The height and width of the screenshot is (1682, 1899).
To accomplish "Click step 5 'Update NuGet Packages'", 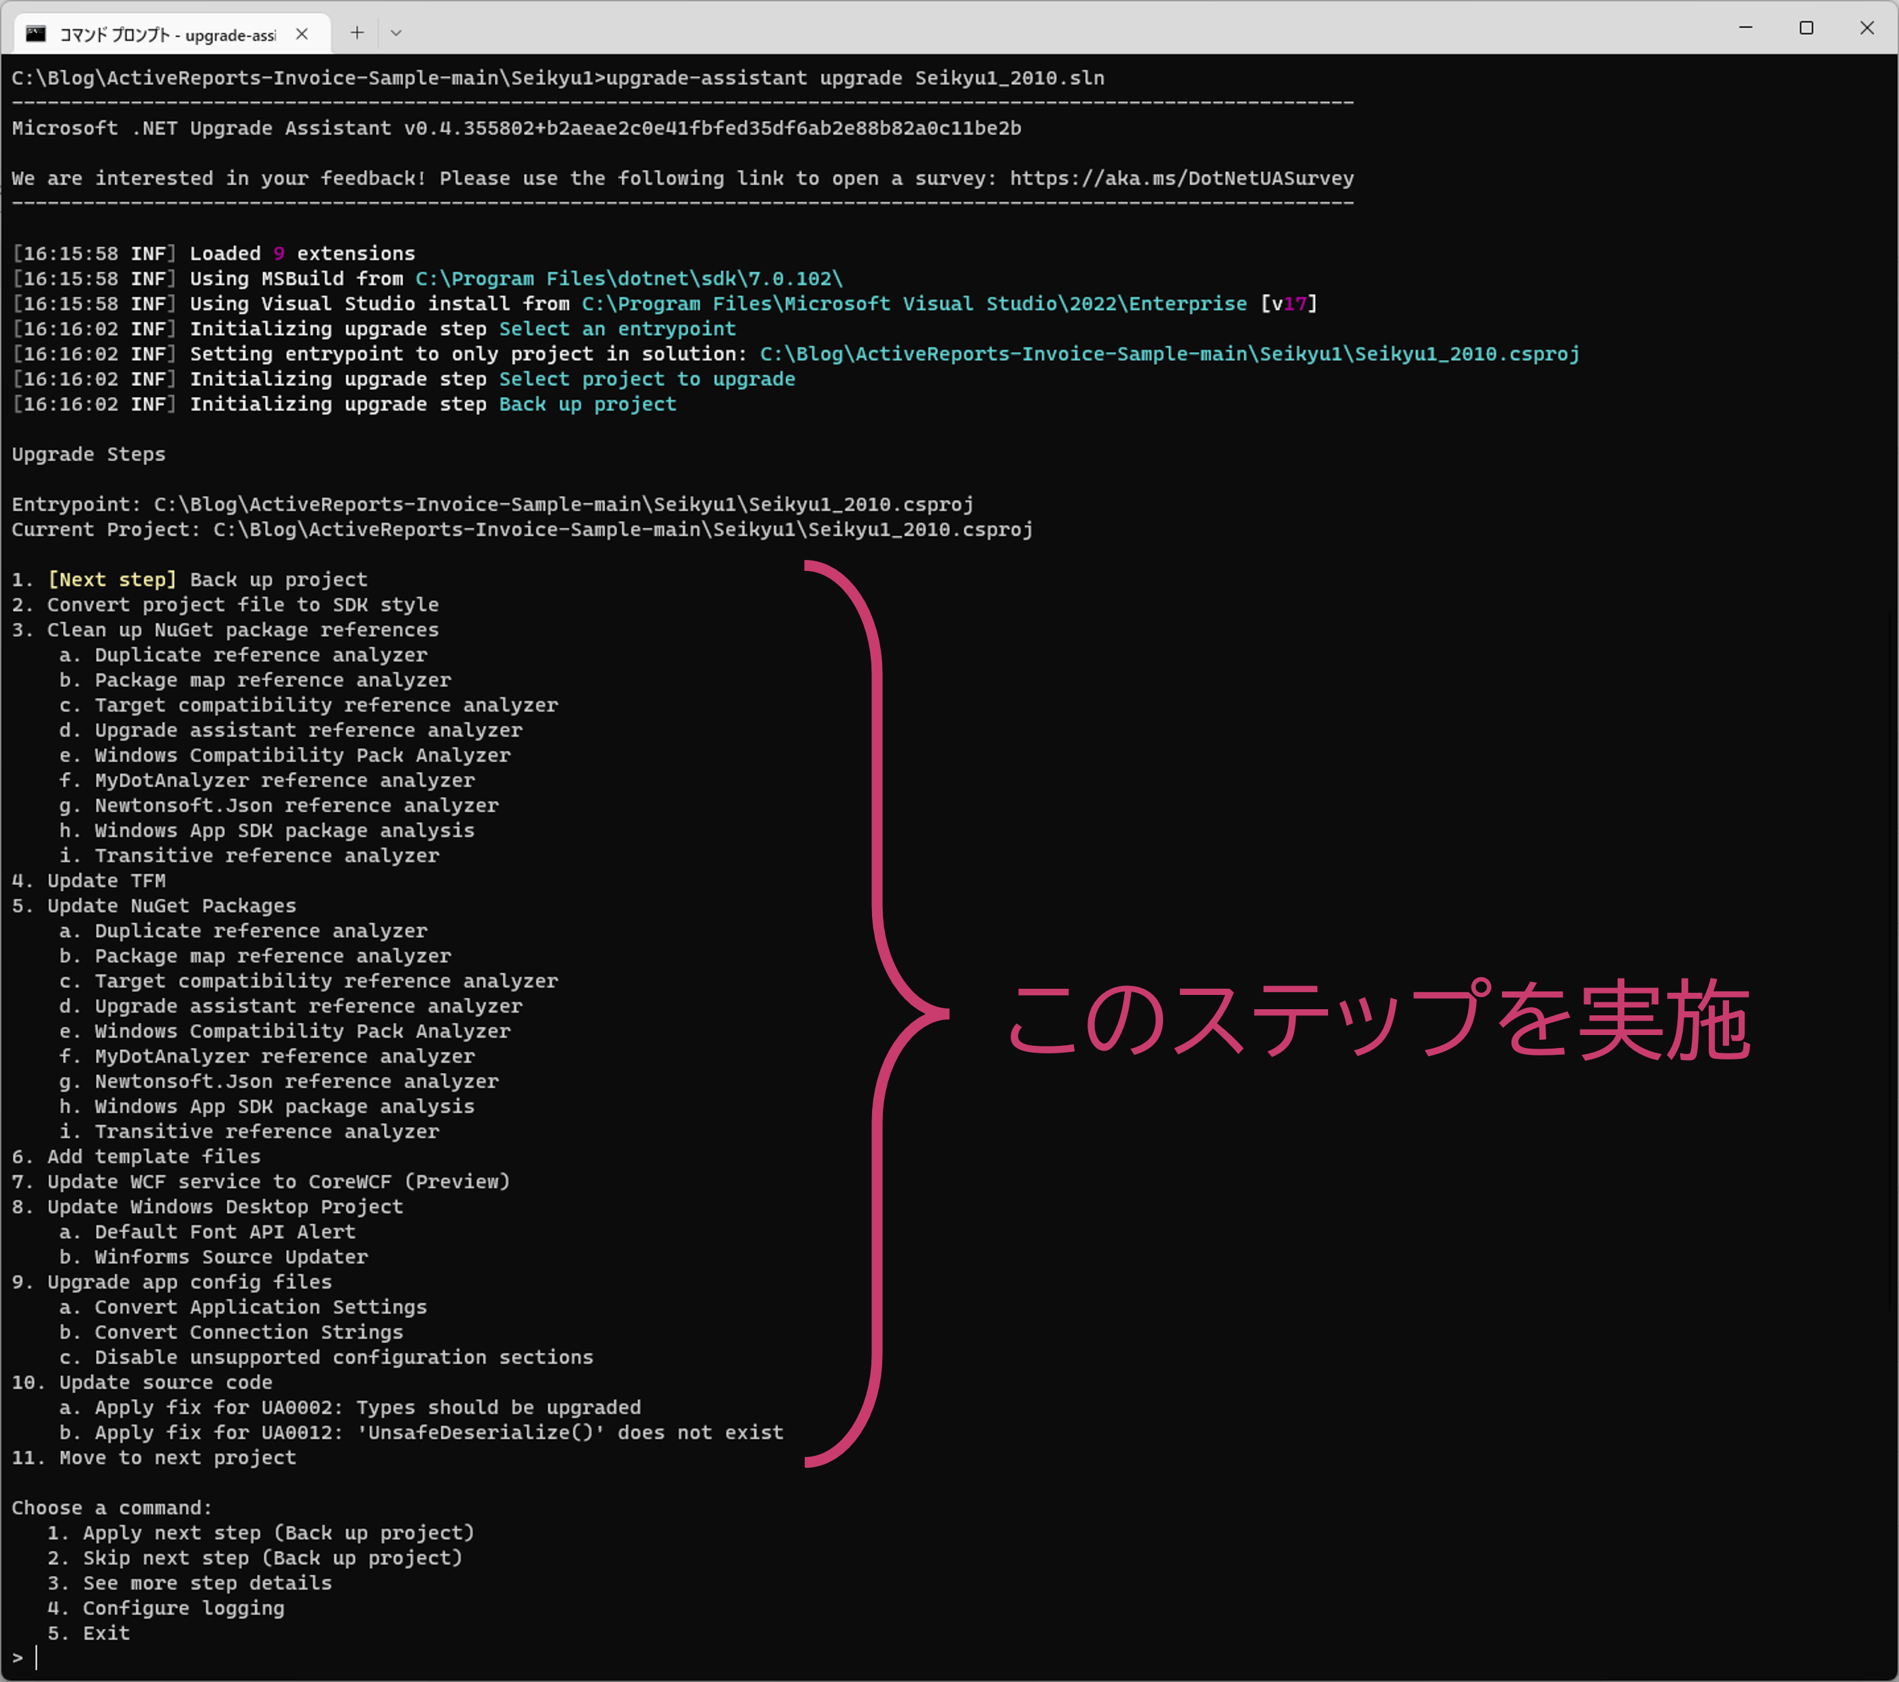I will [154, 905].
